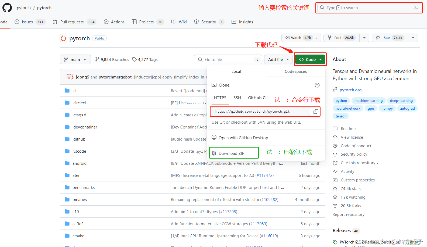The width and height of the screenshot is (427, 247).
Task: Click the Go to file search field
Action: click(228, 59)
